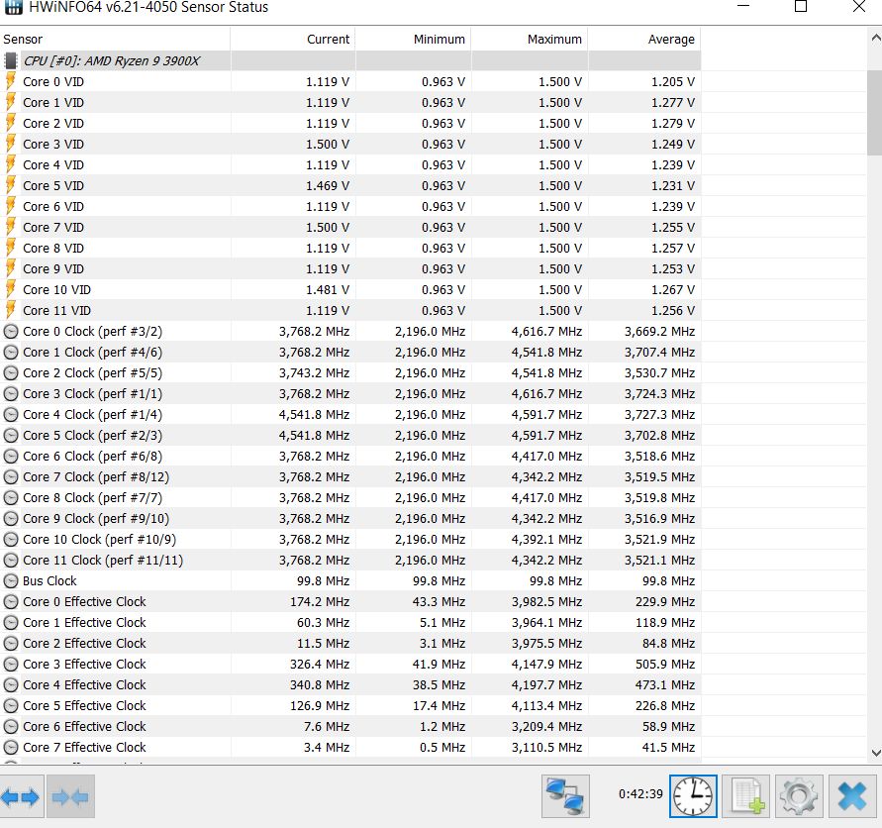
Task: Click clock icon beside Core 0 Clock row
Action: [x=11, y=332]
